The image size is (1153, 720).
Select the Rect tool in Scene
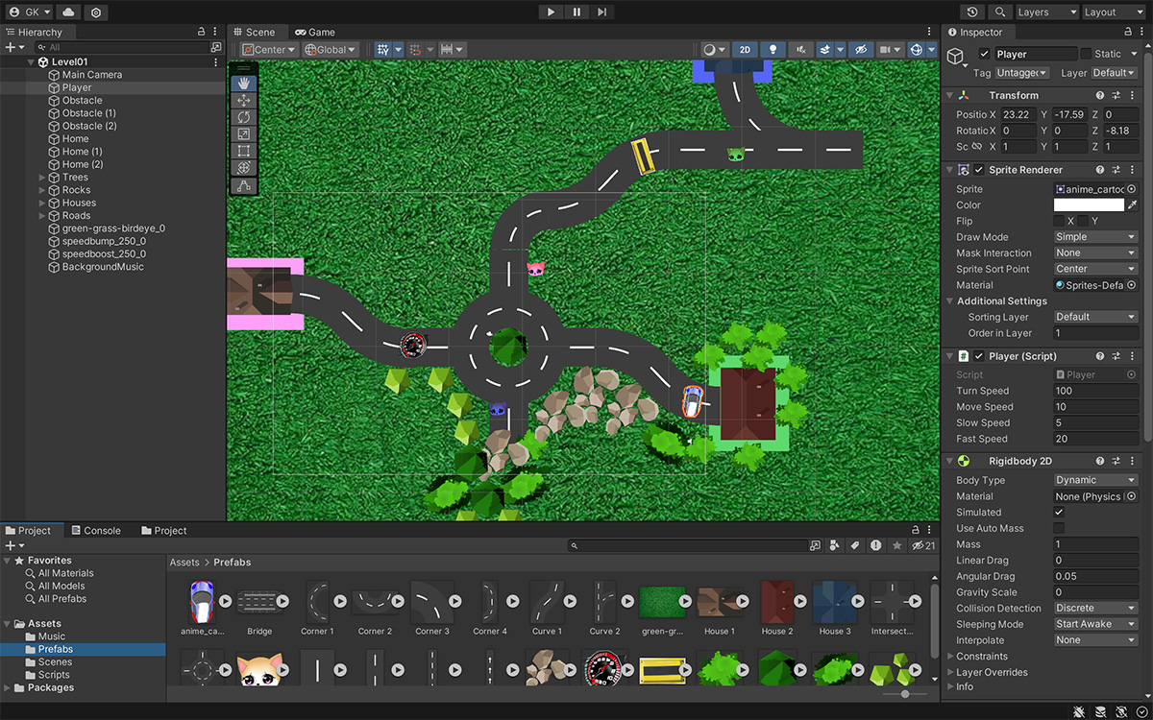[x=243, y=152]
